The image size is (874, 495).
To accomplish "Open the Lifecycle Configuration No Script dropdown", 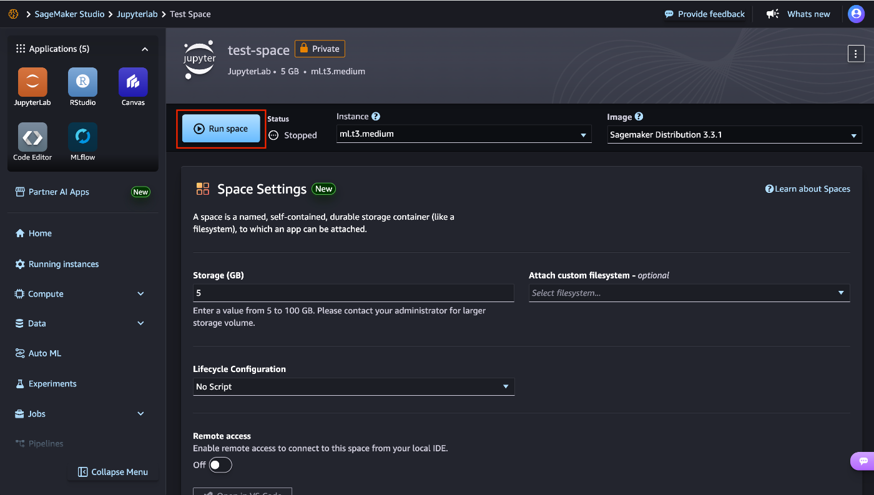I will click(x=354, y=386).
